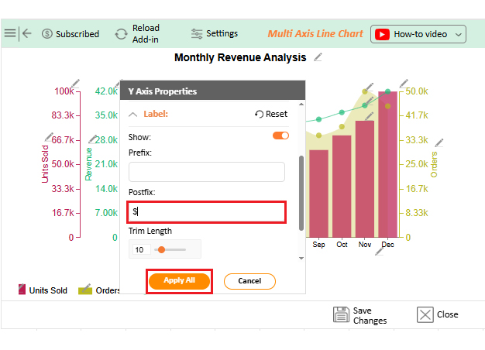Screen dimensions: 485x350
Task: Edit chart title with pencil icon
Action: tap(318, 57)
